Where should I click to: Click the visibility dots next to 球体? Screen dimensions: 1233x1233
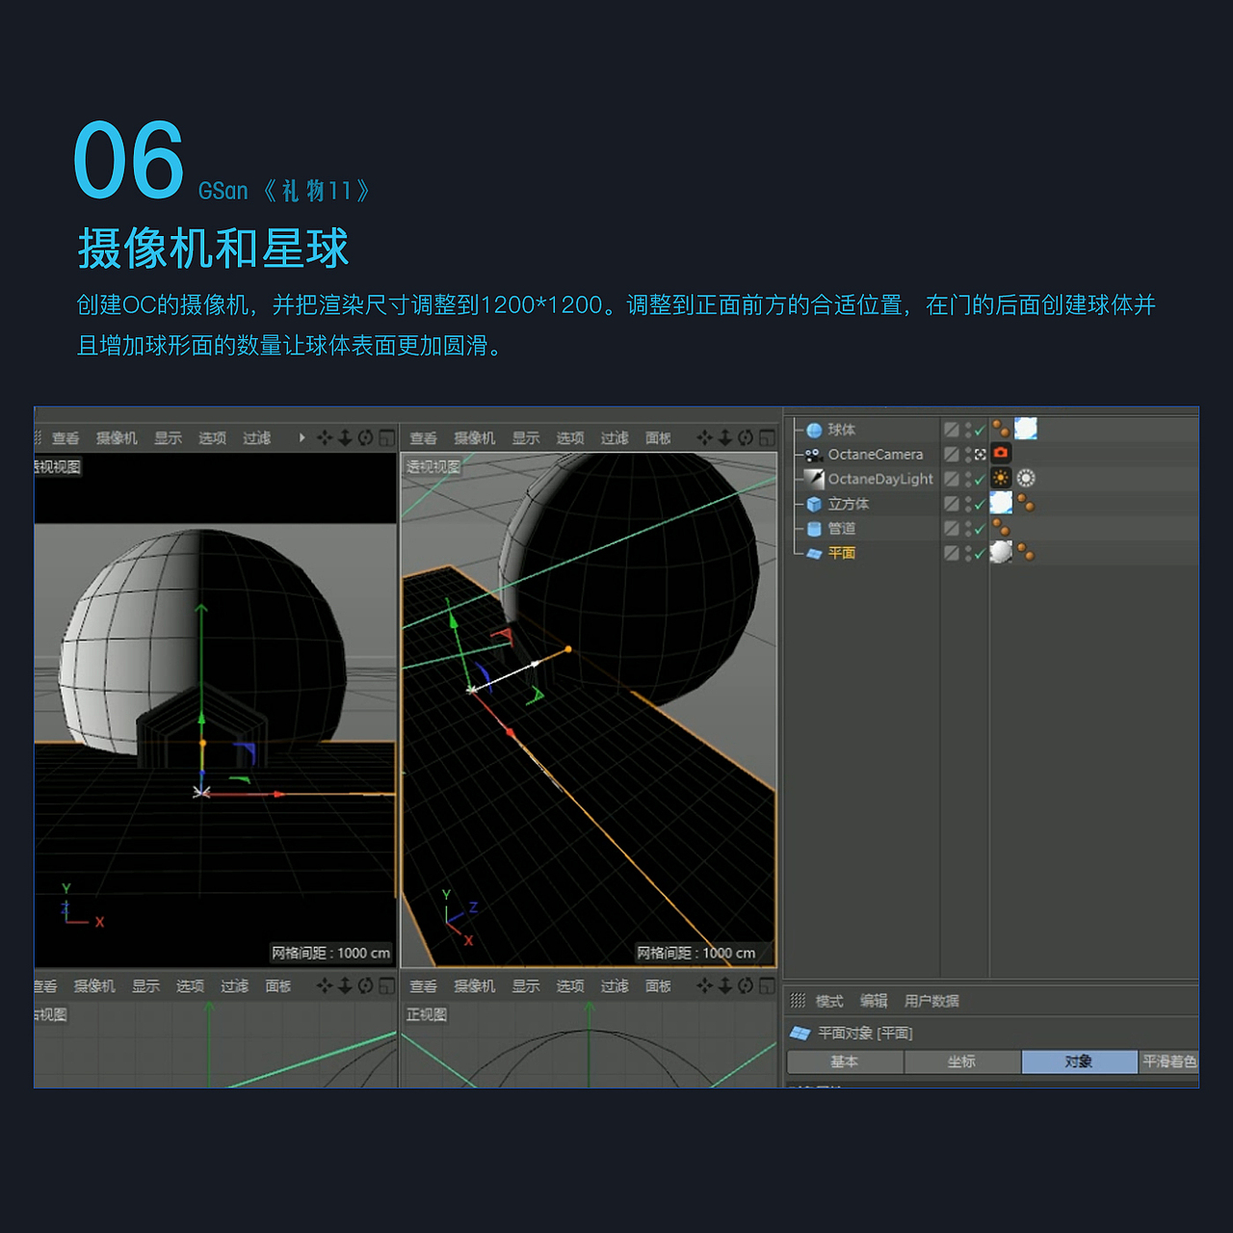click(x=968, y=430)
